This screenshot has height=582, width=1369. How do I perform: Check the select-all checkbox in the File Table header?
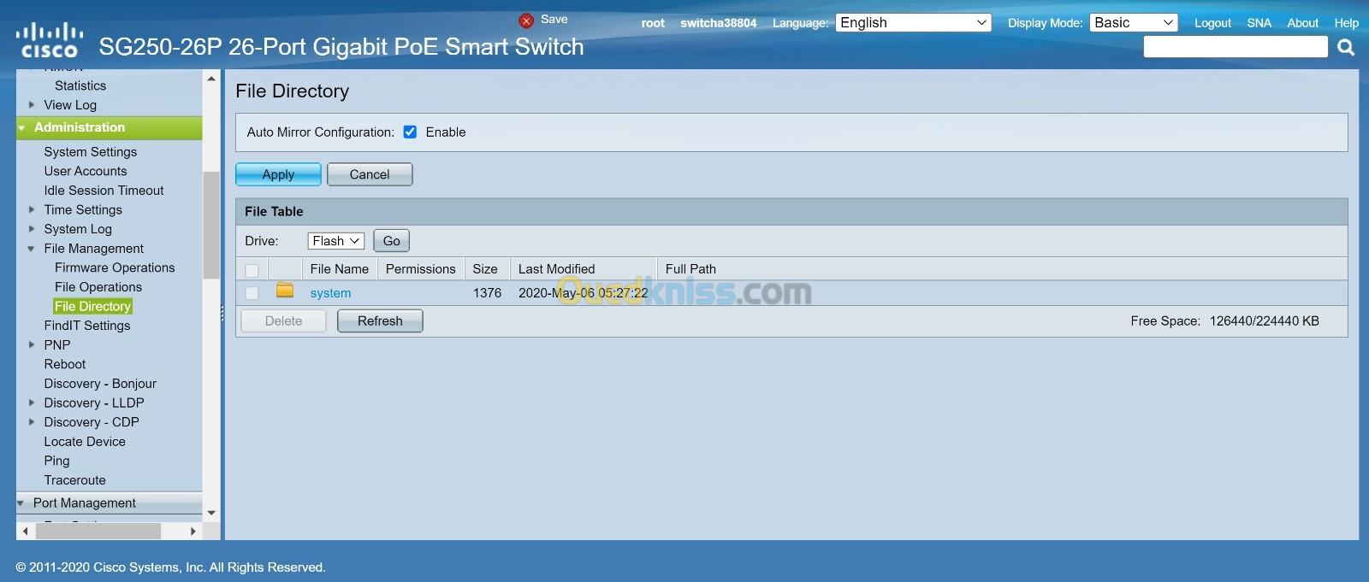tap(252, 270)
